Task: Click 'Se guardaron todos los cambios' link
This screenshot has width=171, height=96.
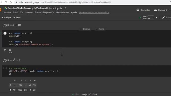Action: [x=94, y=13]
